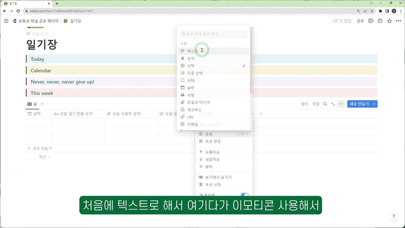405x228 pixels.
Task: Open browser profile avatar
Action: 394,11
